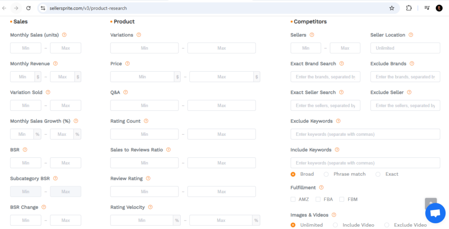
Task: Click help icon next to Monthly Sales (units)
Action: (64, 35)
